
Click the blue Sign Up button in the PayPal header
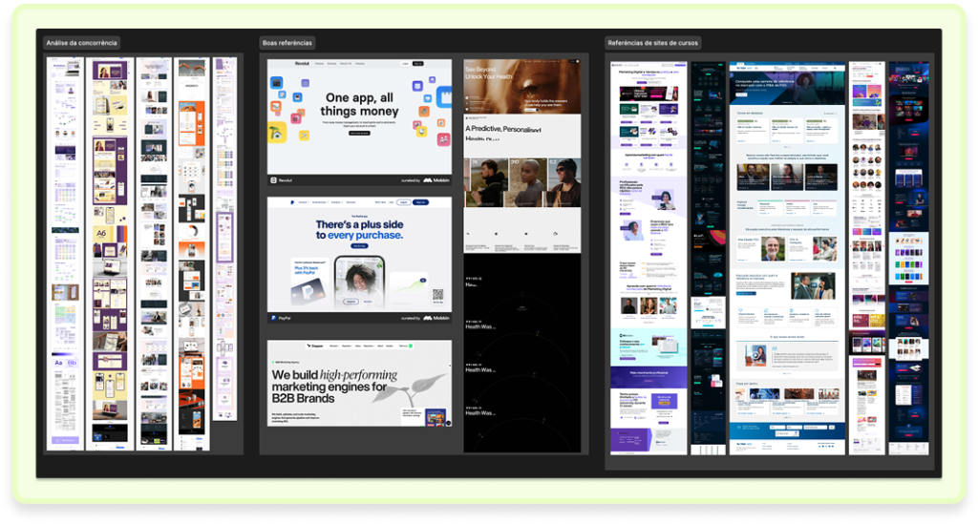coord(421,202)
